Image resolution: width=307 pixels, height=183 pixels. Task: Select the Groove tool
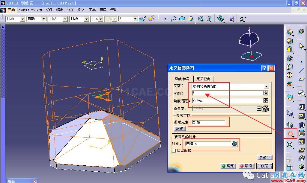click(302, 133)
